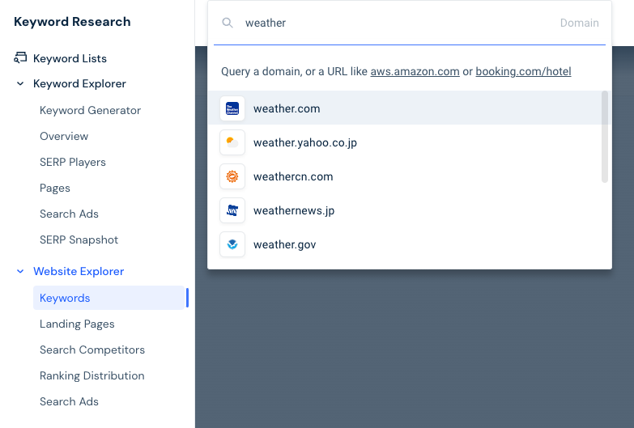Click the search magnifier icon
This screenshot has width=634, height=428.
tap(228, 23)
